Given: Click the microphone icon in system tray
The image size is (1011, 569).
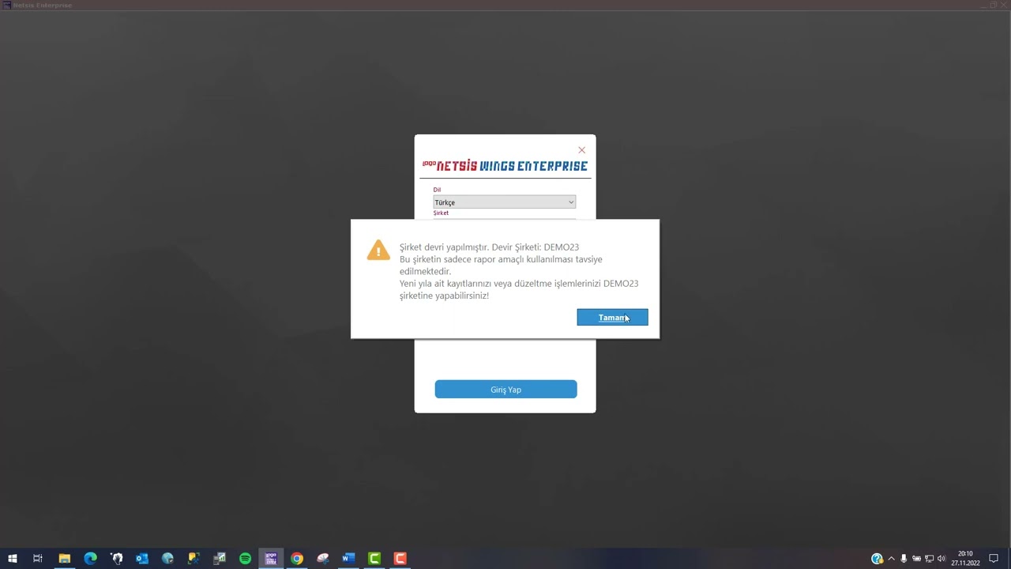Looking at the screenshot, I should coord(904,559).
